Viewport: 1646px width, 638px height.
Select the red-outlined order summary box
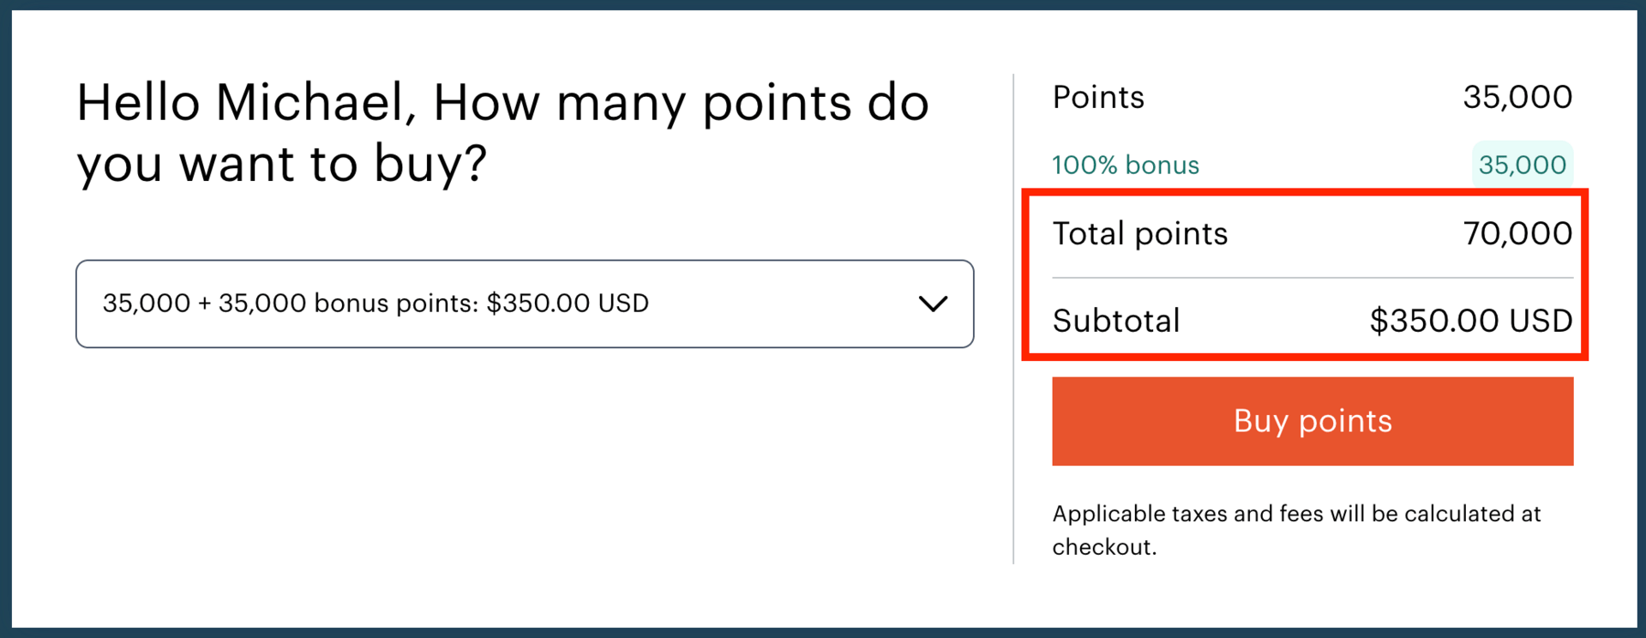click(x=1305, y=274)
